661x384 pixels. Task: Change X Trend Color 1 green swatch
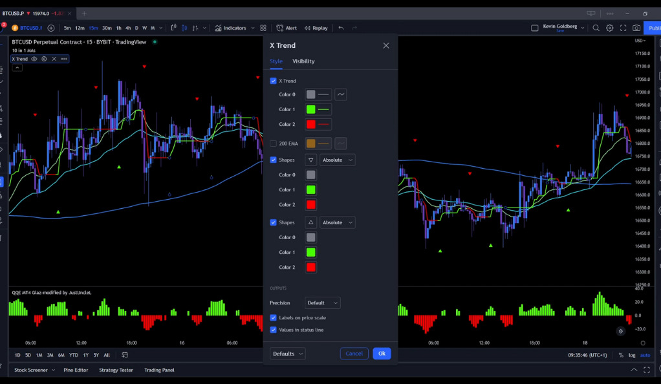pyautogui.click(x=310, y=110)
